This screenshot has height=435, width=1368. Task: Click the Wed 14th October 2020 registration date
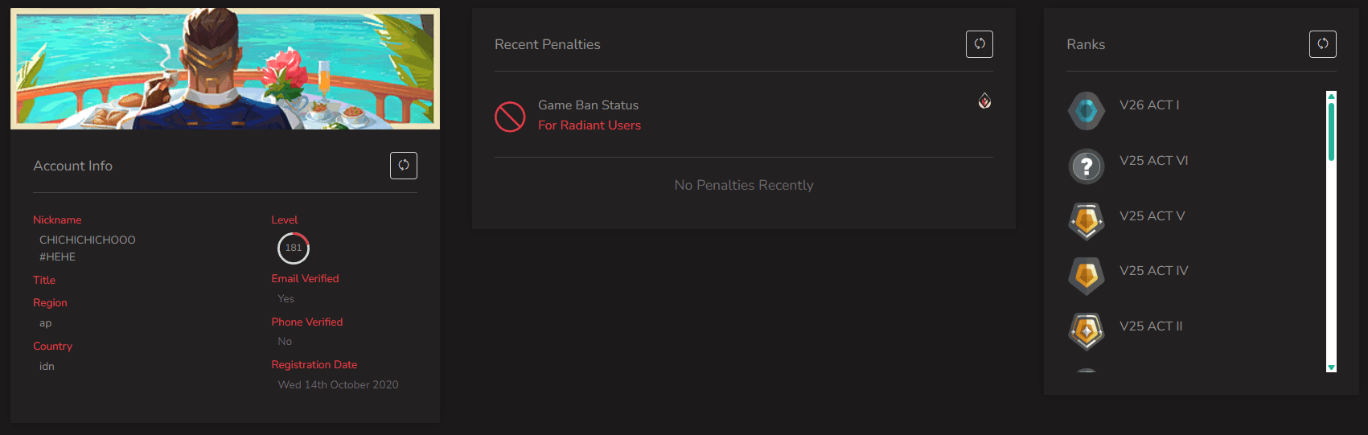338,384
